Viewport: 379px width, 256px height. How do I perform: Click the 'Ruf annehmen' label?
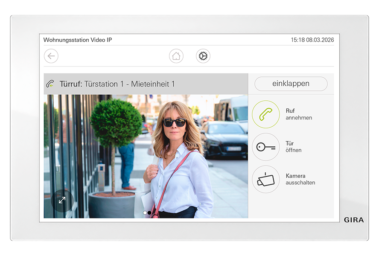click(x=298, y=114)
